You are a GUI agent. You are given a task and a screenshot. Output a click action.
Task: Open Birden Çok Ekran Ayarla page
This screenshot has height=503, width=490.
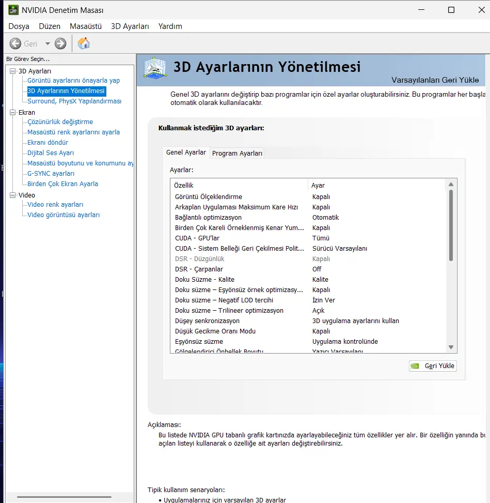pos(62,184)
